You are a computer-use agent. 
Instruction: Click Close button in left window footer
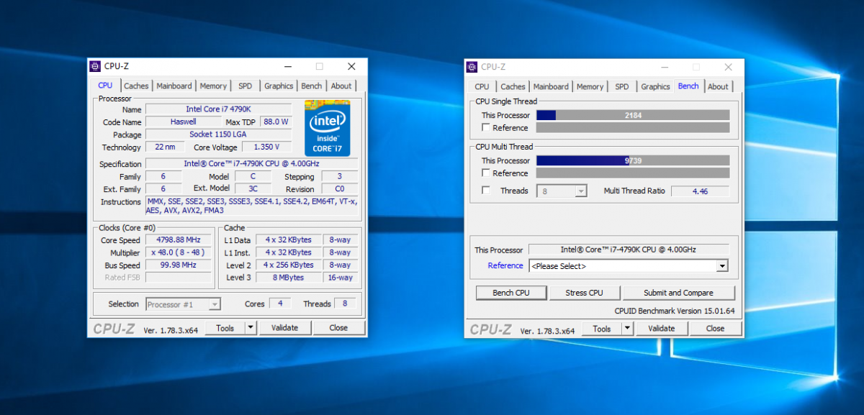(338, 328)
